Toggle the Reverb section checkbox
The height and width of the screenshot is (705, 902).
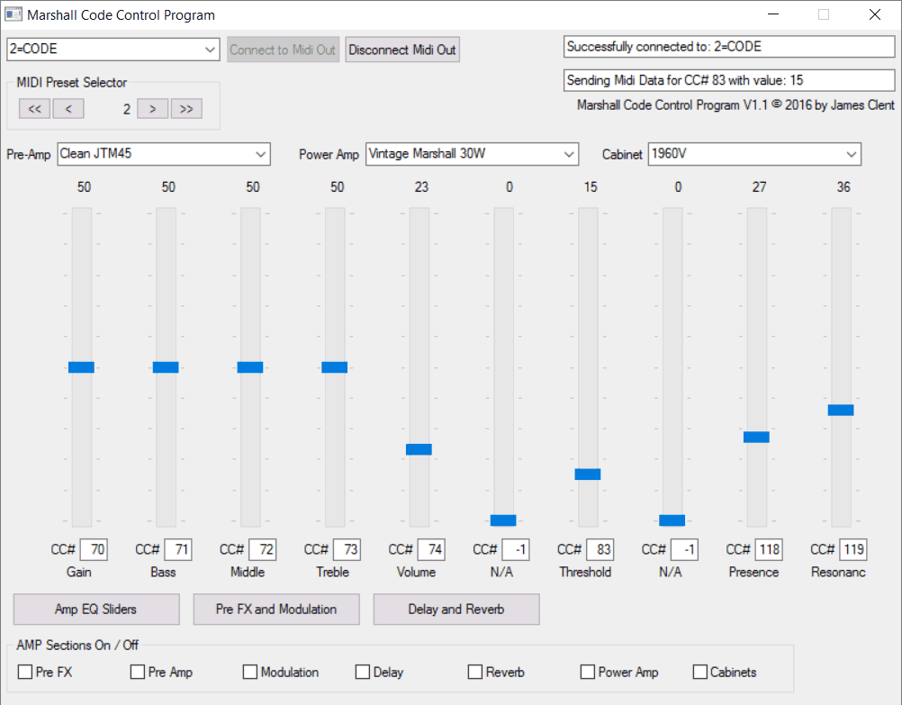tap(474, 672)
